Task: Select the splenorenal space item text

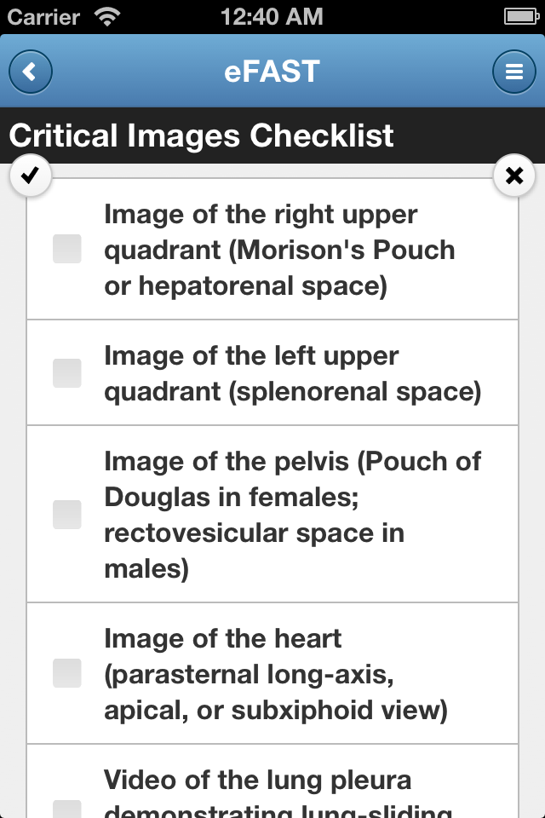Action: point(293,373)
